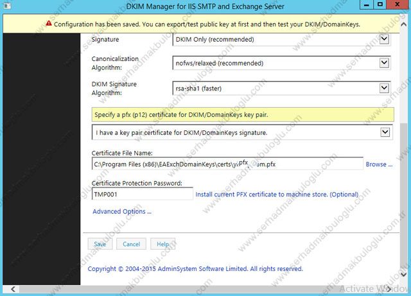Open the Help button
The height and width of the screenshot is (296, 411).
tap(162, 244)
